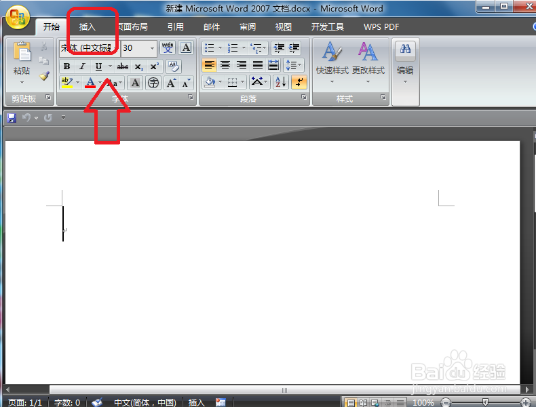Image resolution: width=536 pixels, height=407 pixels.
Task: Redo action in quick access toolbar
Action: (48, 118)
